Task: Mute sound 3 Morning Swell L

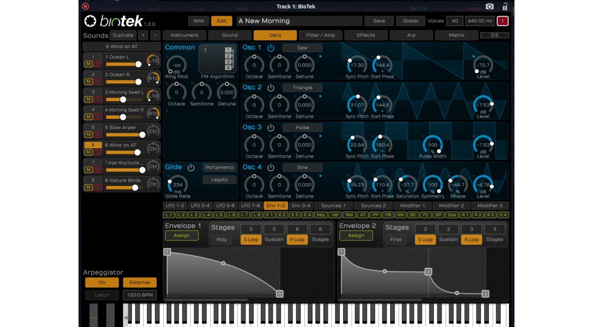Action: click(89, 99)
